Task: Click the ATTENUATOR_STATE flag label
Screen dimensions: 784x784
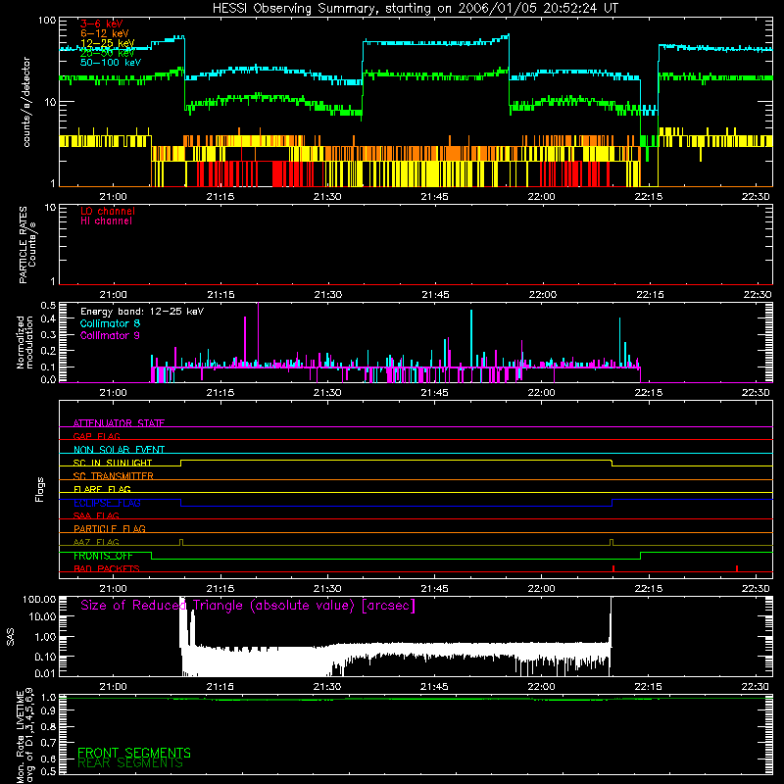Action: pyautogui.click(x=119, y=423)
